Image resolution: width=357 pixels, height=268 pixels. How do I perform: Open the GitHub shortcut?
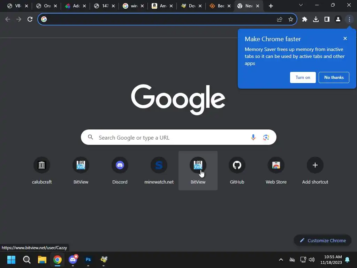point(237,170)
